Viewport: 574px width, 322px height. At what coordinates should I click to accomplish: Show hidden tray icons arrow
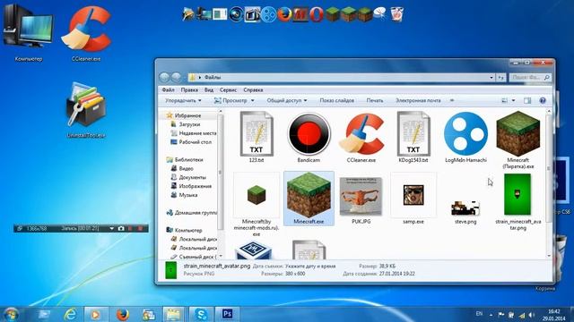491,315
